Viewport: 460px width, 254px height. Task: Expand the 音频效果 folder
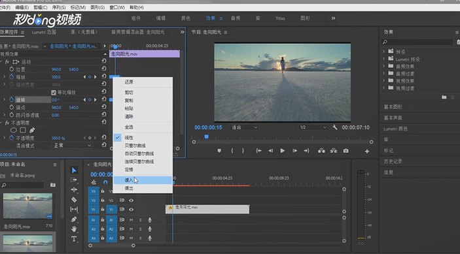pos(383,66)
